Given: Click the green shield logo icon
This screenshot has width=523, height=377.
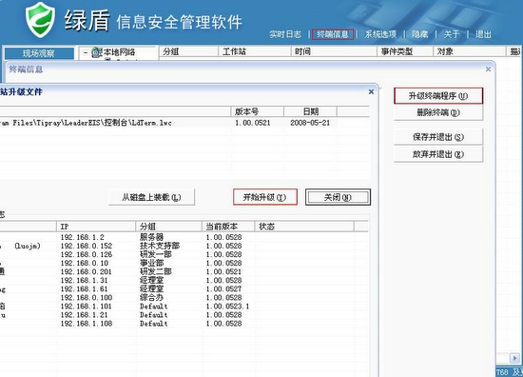Looking at the screenshot, I should 40,19.
